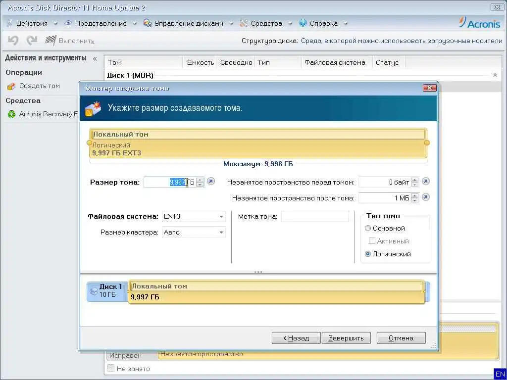
Task: Click the Отмена button
Action: click(x=401, y=338)
